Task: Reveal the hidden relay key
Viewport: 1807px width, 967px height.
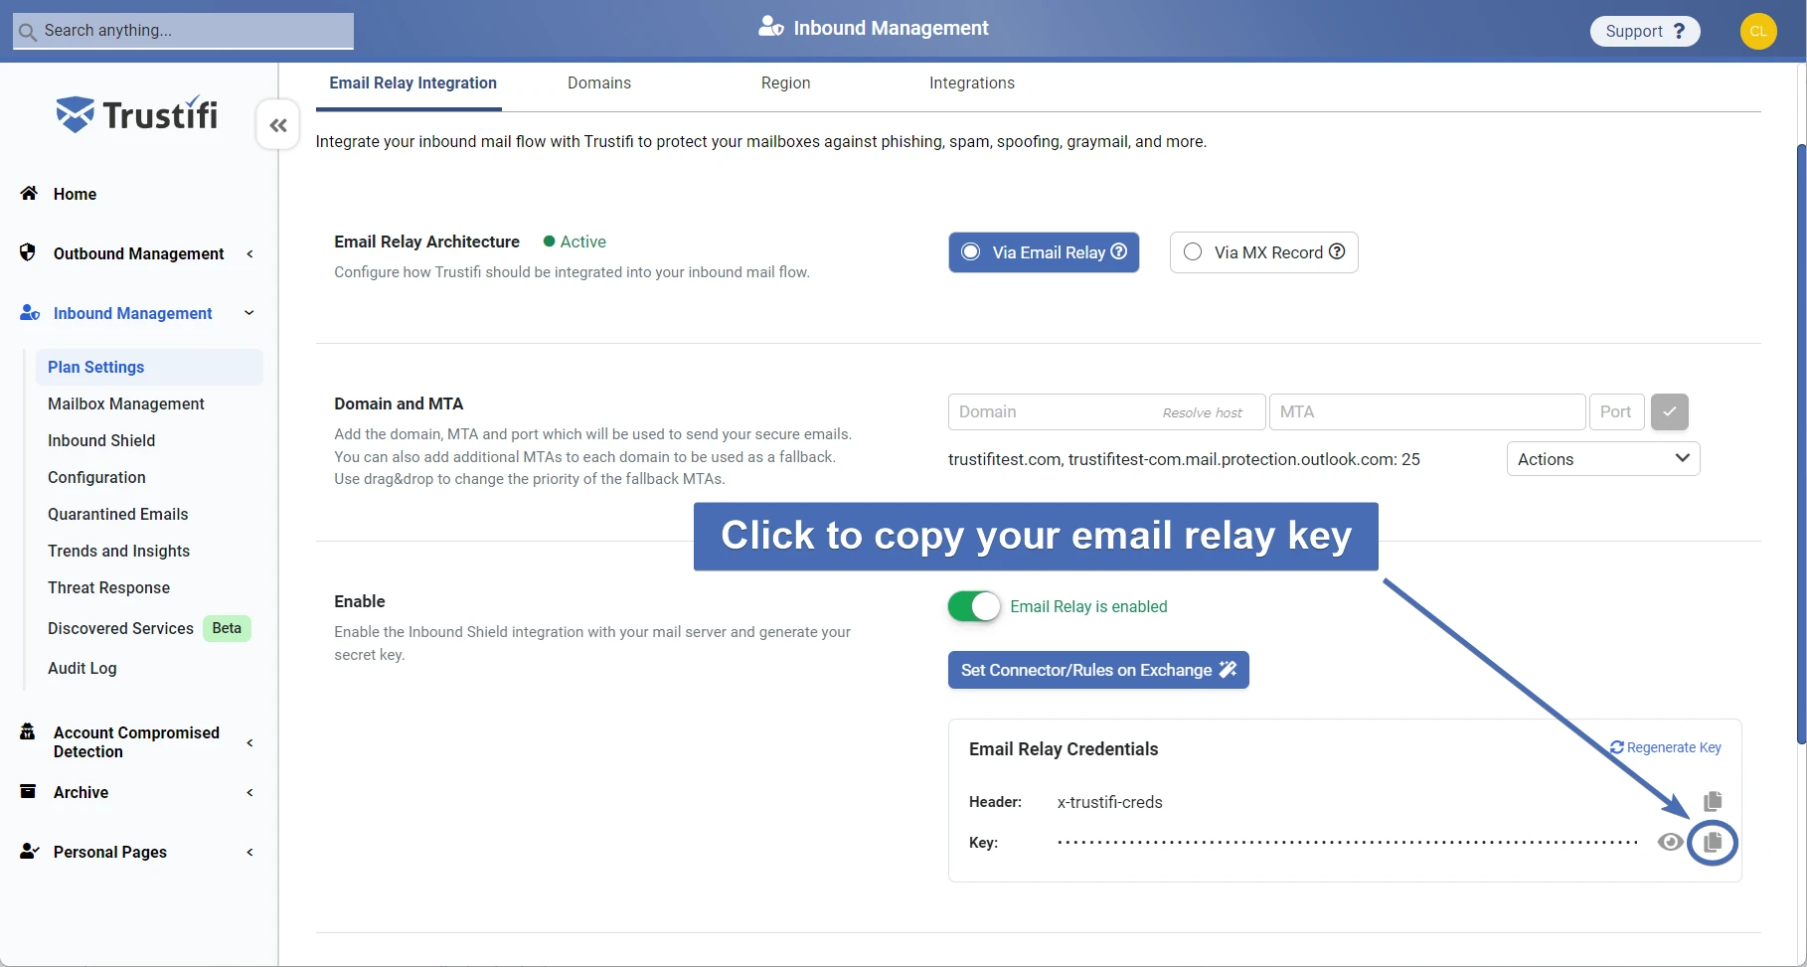Action: coord(1670,843)
